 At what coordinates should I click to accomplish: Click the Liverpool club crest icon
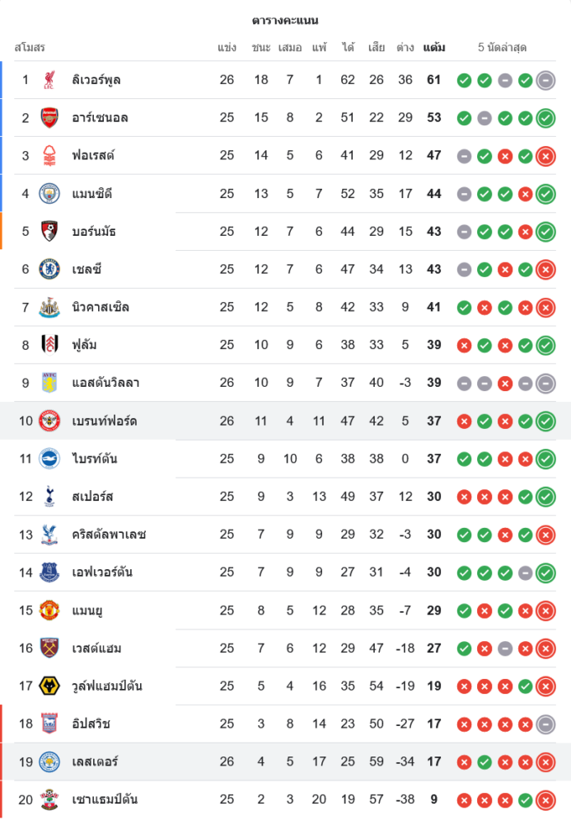point(49,80)
